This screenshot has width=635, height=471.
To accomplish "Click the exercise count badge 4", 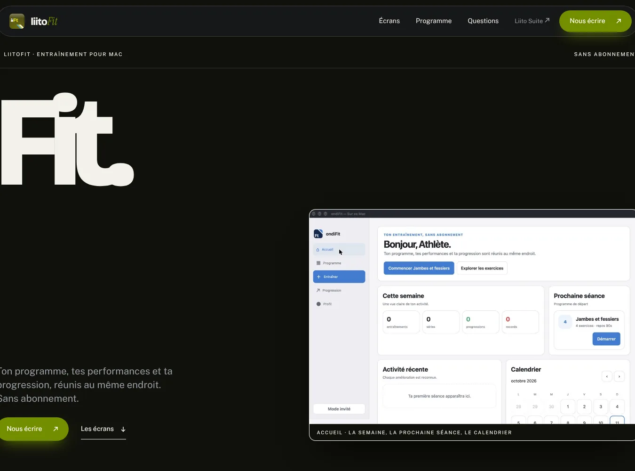I will [x=565, y=322].
